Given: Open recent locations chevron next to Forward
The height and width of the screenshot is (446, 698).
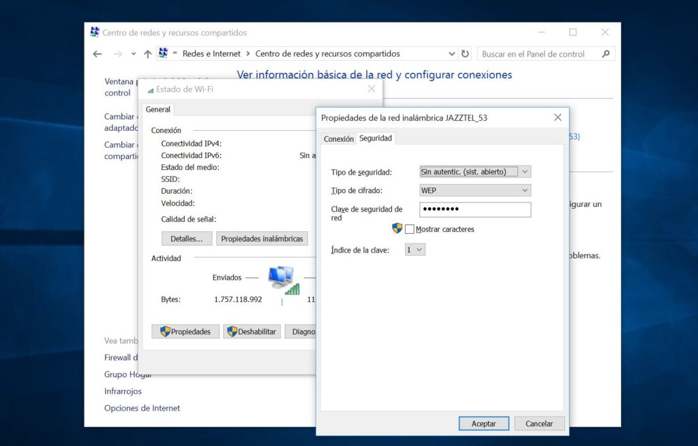Looking at the screenshot, I should click(134, 54).
